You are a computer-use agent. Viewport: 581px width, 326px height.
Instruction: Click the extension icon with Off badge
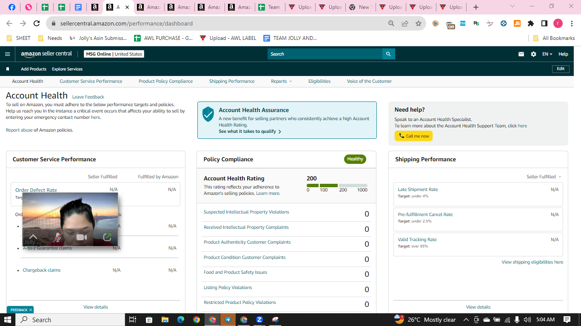tap(450, 24)
